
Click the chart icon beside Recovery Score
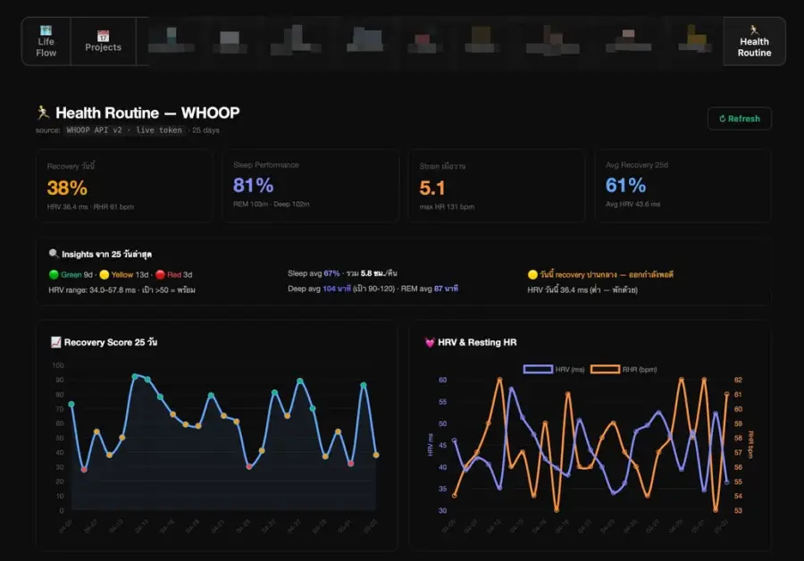56,342
